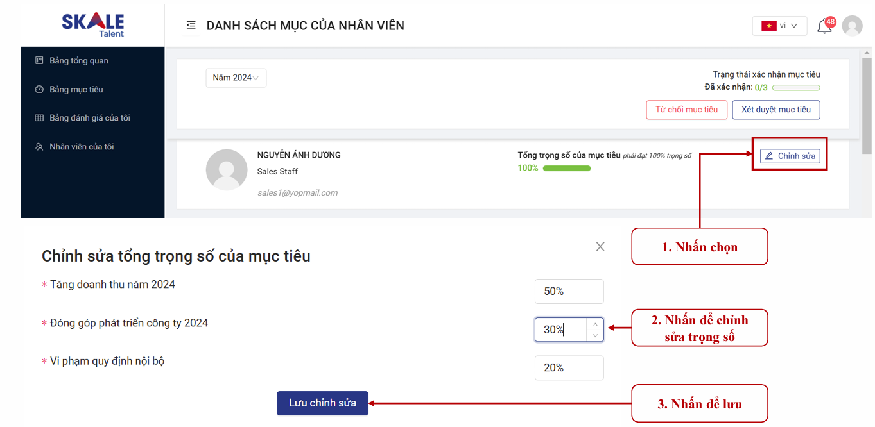Click Nguyễn Ánh Dương's profile picture

click(227, 170)
